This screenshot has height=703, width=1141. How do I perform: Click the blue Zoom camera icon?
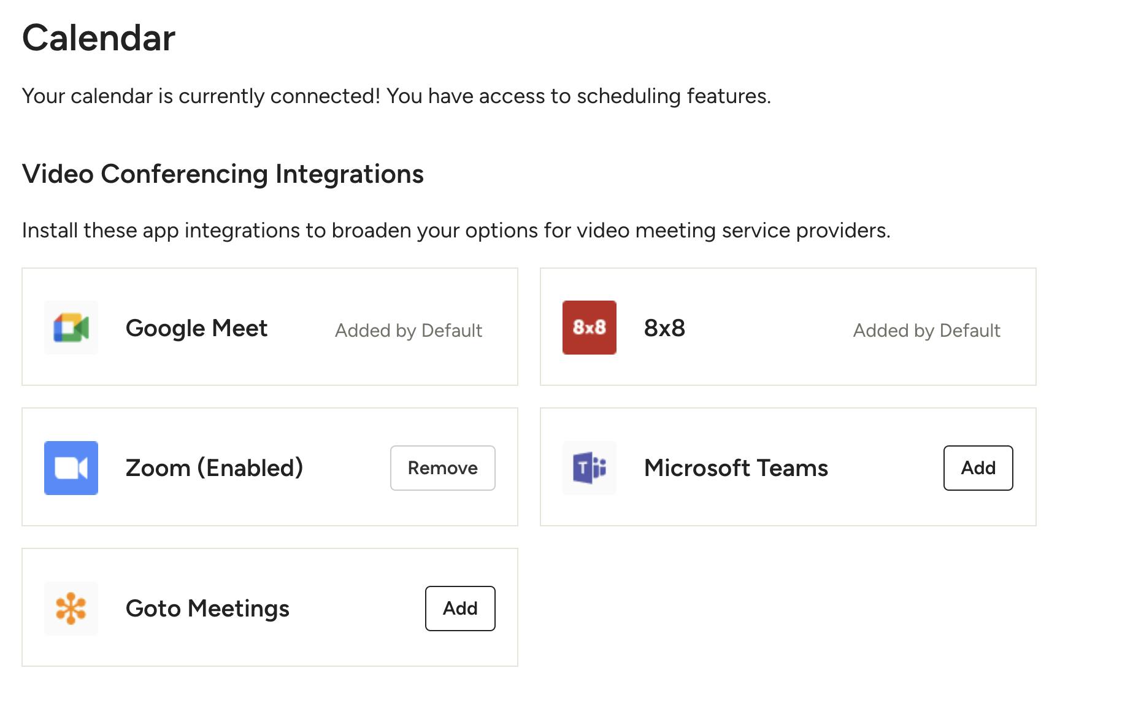point(71,468)
